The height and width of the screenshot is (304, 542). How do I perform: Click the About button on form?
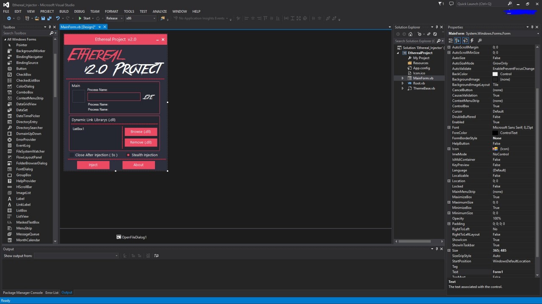138,165
